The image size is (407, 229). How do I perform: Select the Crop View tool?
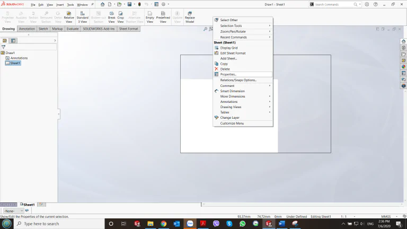120,17
